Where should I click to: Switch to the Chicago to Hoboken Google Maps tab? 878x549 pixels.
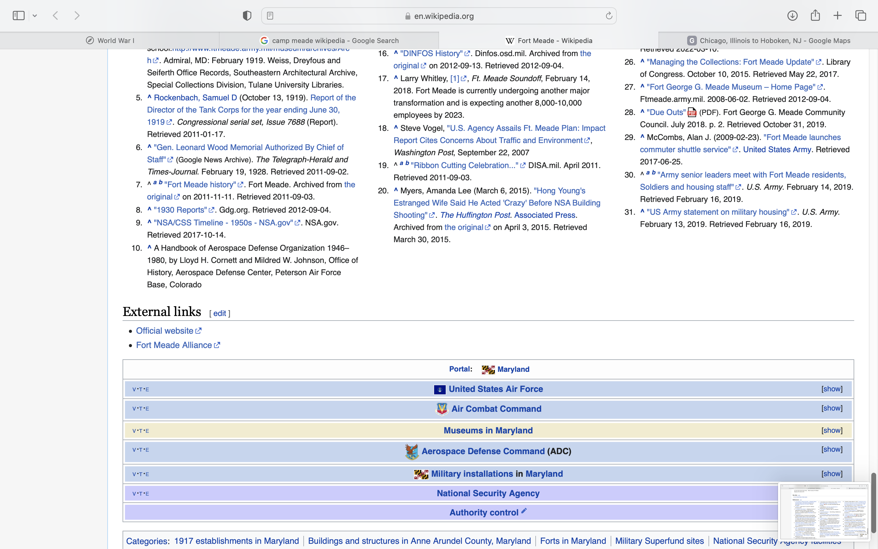[768, 40]
